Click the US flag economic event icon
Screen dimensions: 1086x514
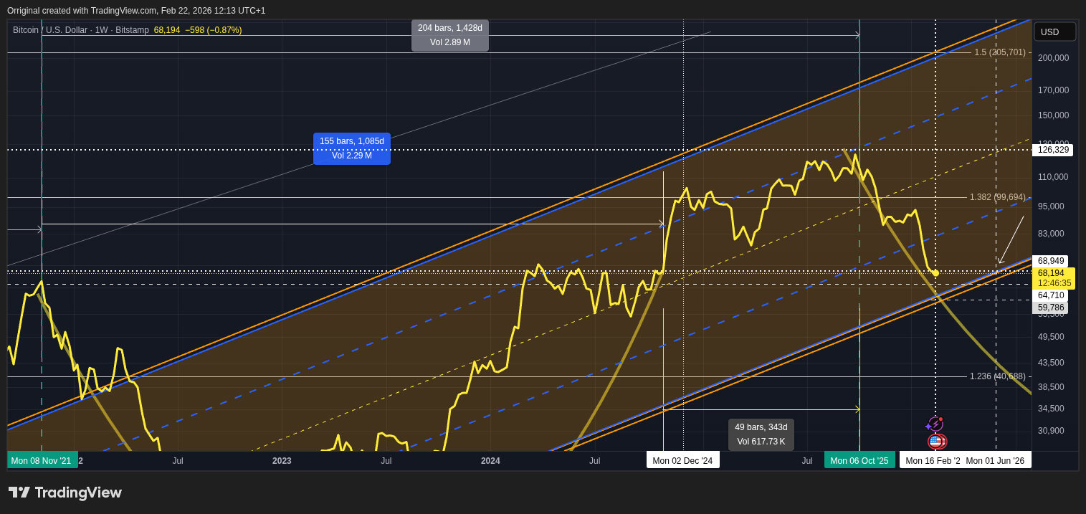click(x=936, y=442)
